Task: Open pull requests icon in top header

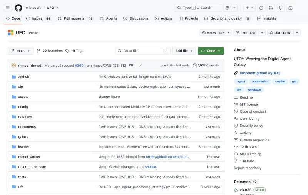Action: click(271, 8)
